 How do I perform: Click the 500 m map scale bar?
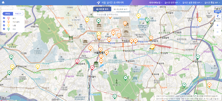point(5,98)
